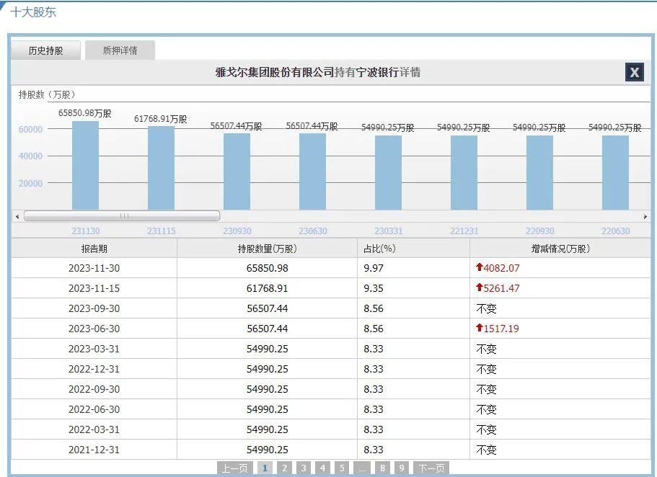Screen dimensions: 657x477
Task: Click the 230630 bar in chart
Action: (312, 171)
